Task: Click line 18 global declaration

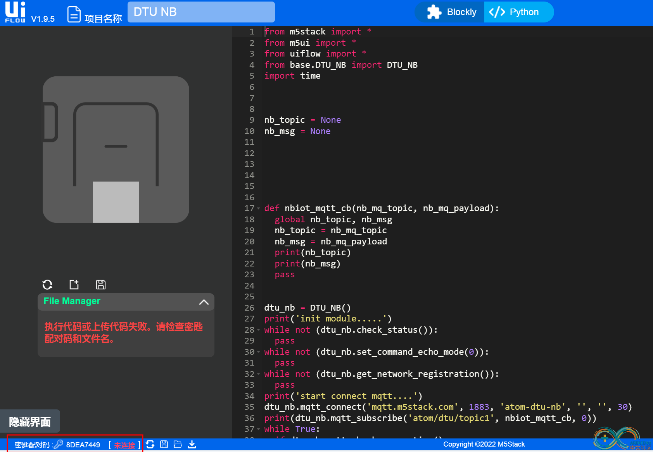Action: click(x=333, y=220)
